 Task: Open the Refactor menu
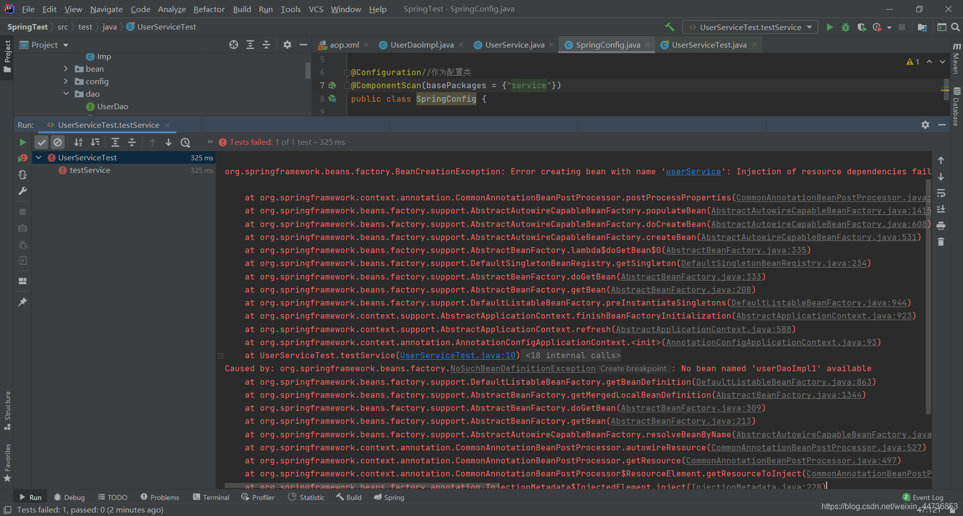coord(209,9)
